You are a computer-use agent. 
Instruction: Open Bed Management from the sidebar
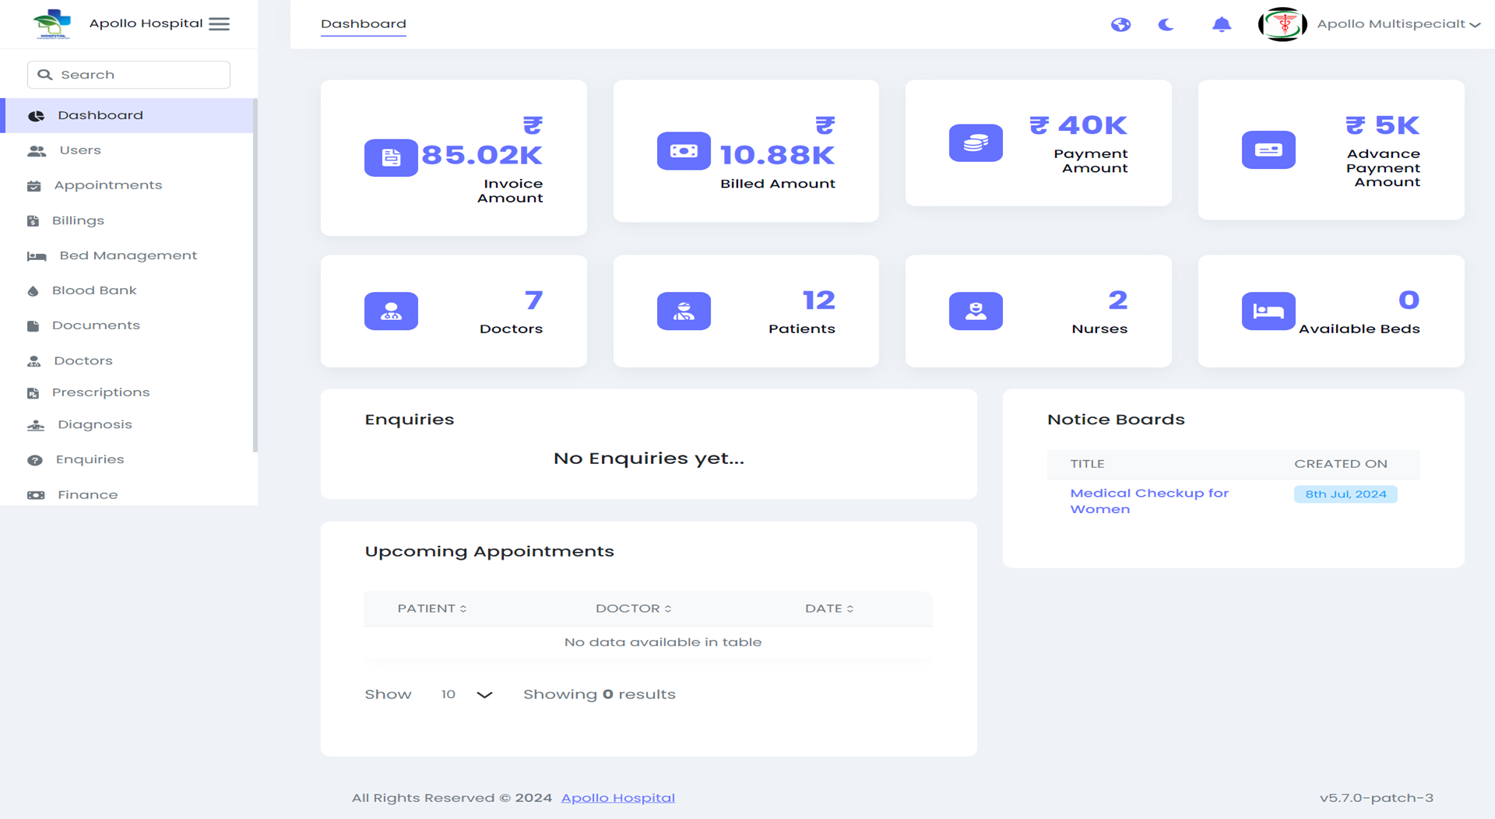[x=127, y=255]
